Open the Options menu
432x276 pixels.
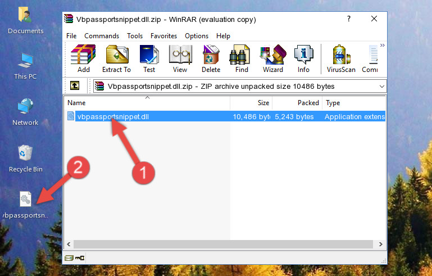[197, 36]
